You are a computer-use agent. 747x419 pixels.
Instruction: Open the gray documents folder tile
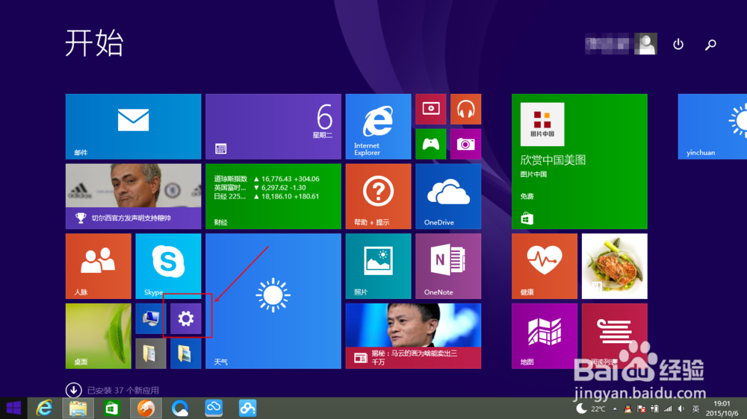[151, 353]
